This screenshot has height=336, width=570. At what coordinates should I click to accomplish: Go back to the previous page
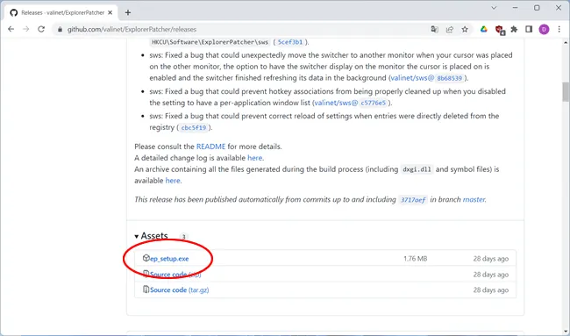click(x=11, y=29)
